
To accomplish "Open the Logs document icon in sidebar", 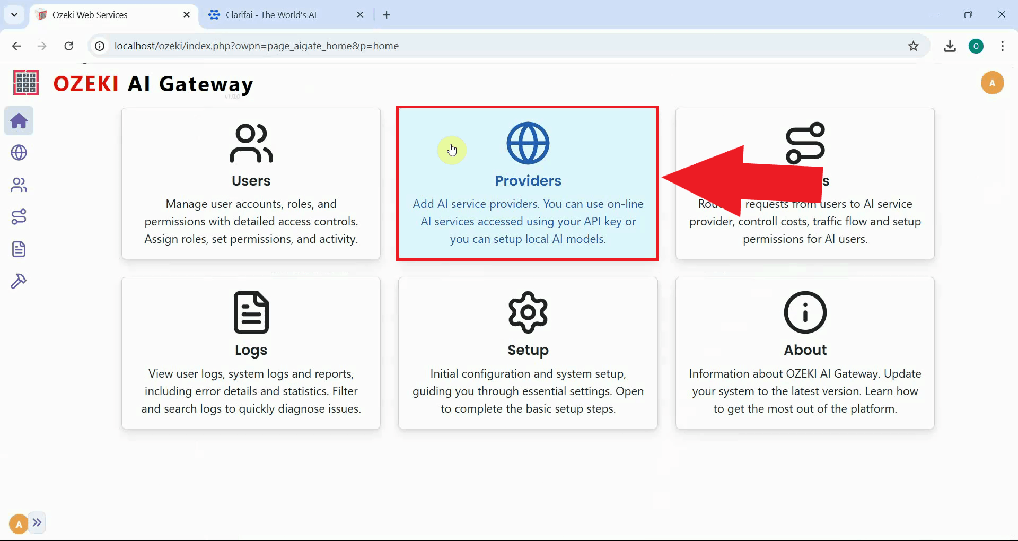I will click(19, 249).
